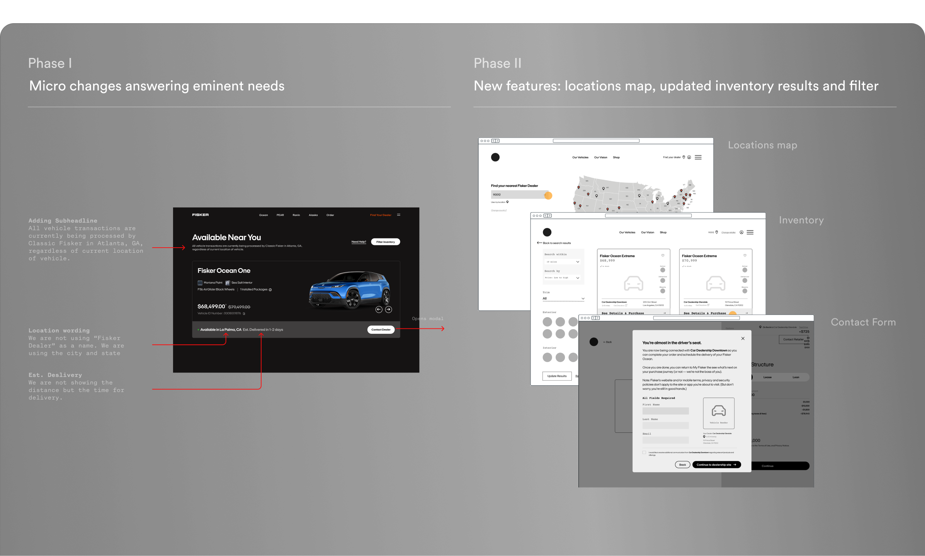This screenshot has height=556, width=925.
Task: Click the pin icon beside Find your dealer
Action: pyautogui.click(x=684, y=157)
